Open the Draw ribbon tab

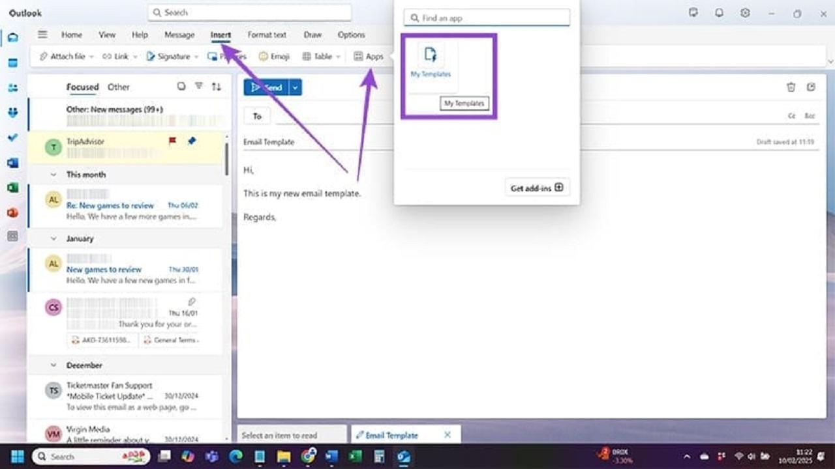point(312,35)
